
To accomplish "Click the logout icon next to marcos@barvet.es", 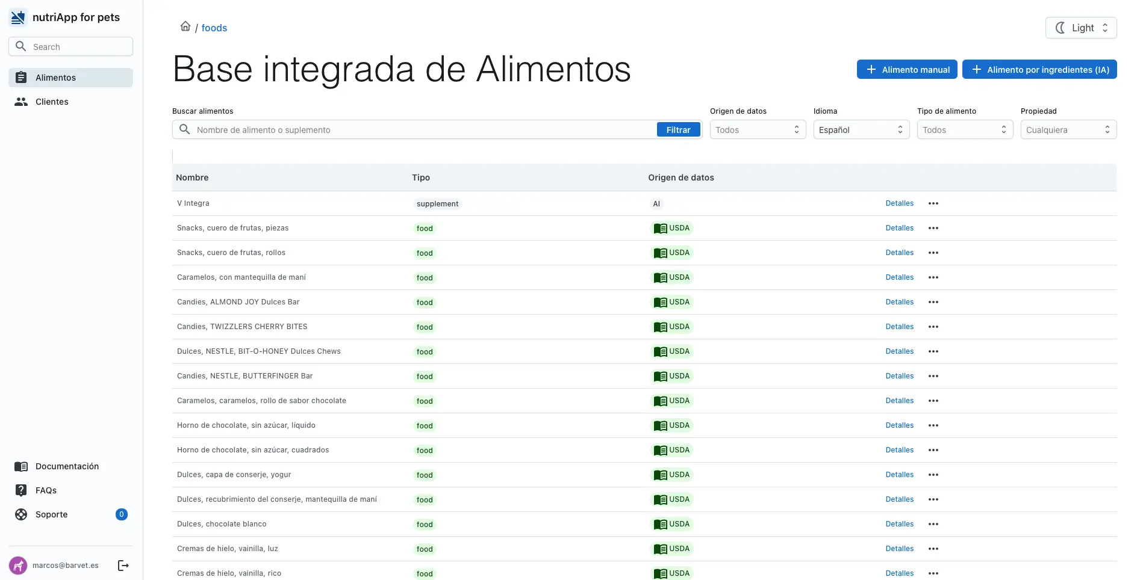I will pos(123,565).
